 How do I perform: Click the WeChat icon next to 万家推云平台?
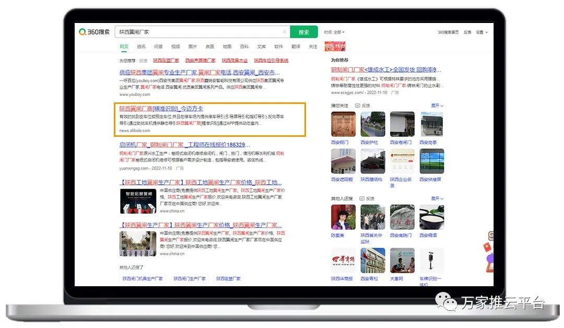click(446, 303)
